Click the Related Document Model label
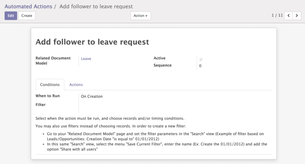 pyautogui.click(x=53, y=61)
